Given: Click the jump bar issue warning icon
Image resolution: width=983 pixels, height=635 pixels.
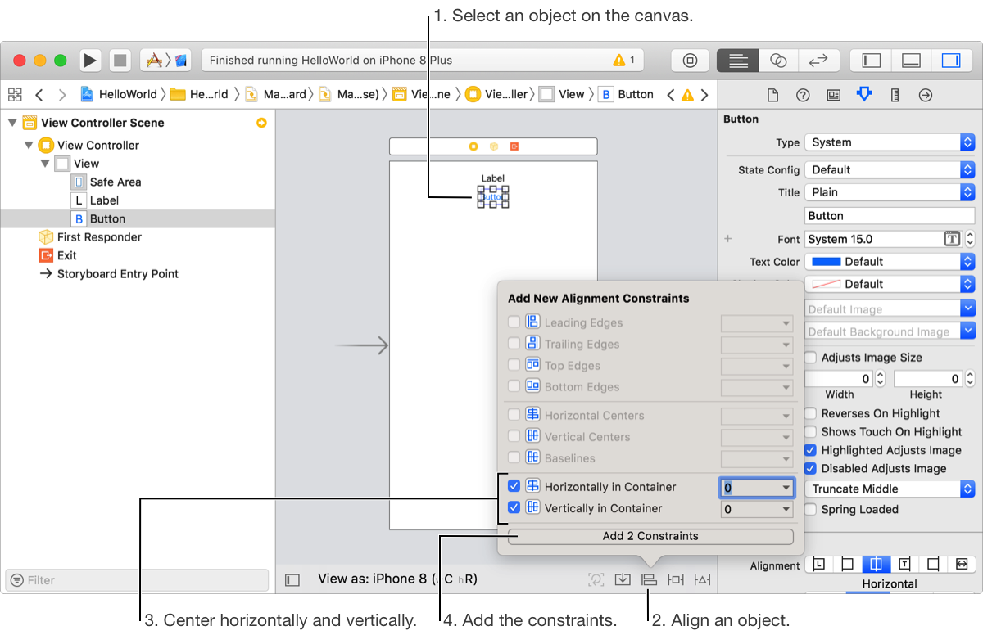Looking at the screenshot, I should [x=687, y=95].
